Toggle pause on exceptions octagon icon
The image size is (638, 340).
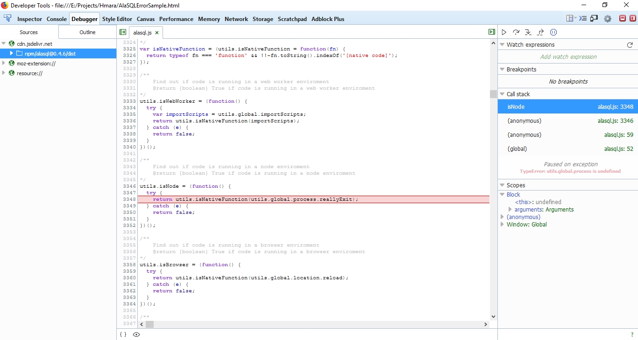pyautogui.click(x=553, y=32)
